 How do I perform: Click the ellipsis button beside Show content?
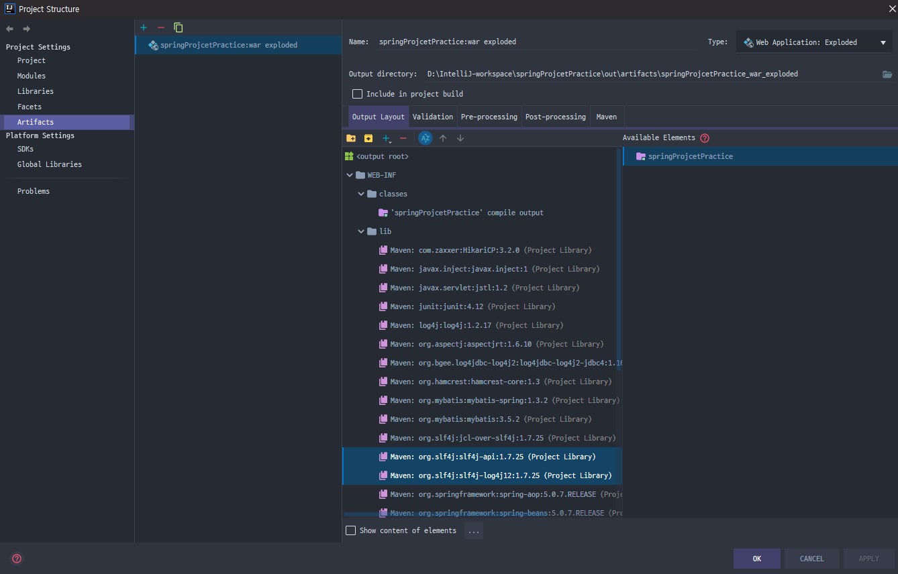click(474, 530)
